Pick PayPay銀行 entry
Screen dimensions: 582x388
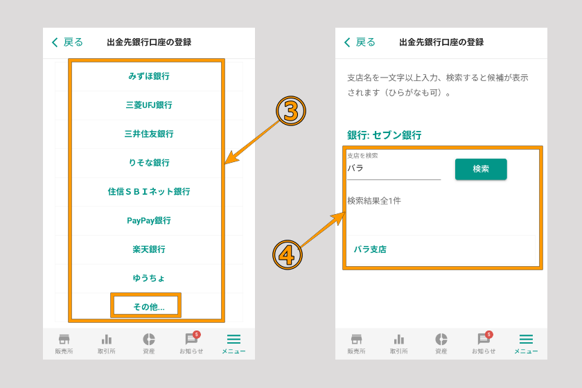[149, 220]
